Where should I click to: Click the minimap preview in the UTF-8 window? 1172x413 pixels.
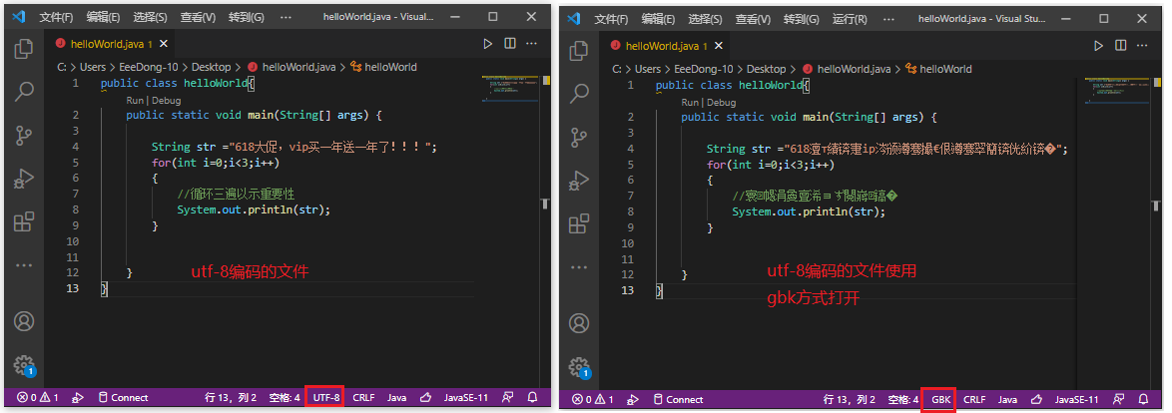(510, 90)
